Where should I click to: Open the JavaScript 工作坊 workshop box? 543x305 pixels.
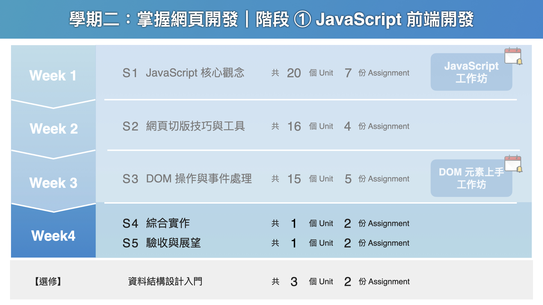coord(471,72)
